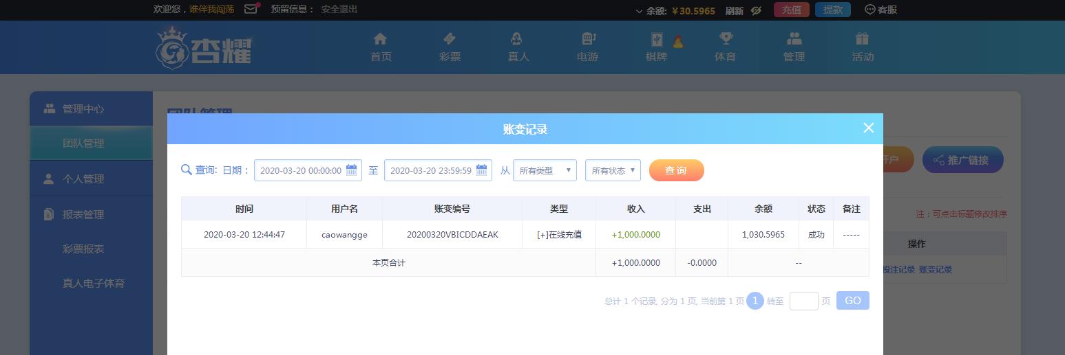
Task: Open 活动 gift promotions icon
Action: click(x=862, y=38)
